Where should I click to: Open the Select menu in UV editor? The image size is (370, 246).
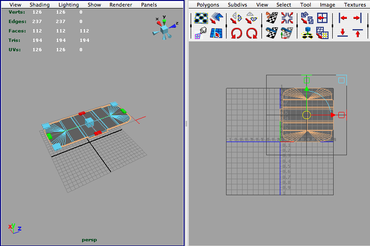(284, 5)
